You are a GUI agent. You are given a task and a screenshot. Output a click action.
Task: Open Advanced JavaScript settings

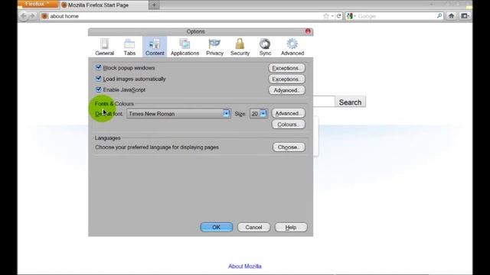[286, 90]
